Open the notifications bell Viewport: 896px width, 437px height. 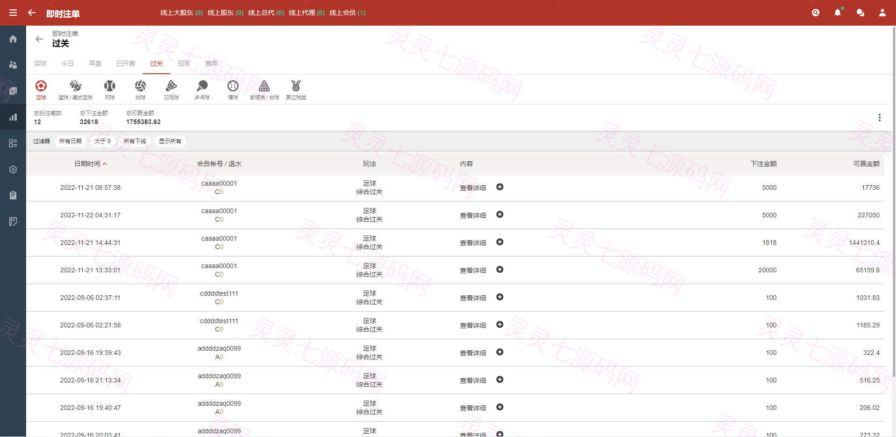tap(838, 13)
